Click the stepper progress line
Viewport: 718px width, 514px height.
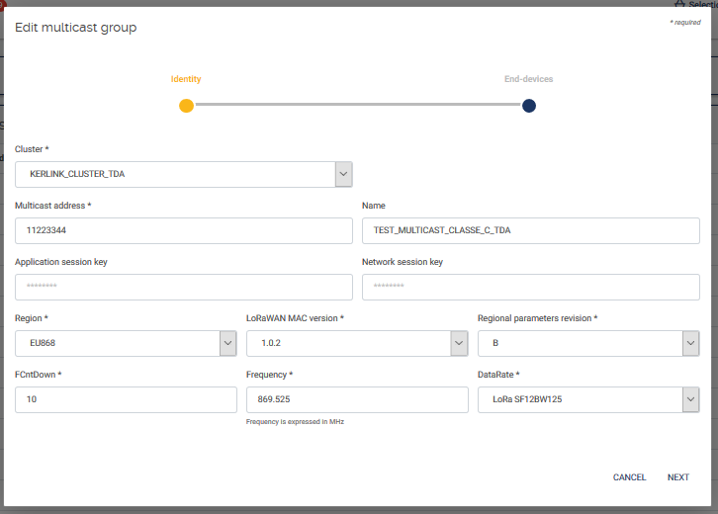click(357, 105)
